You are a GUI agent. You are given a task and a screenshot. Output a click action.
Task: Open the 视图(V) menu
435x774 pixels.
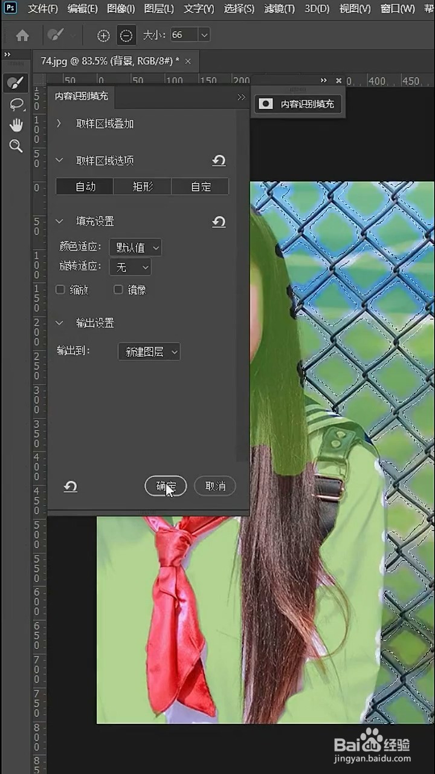[355, 8]
